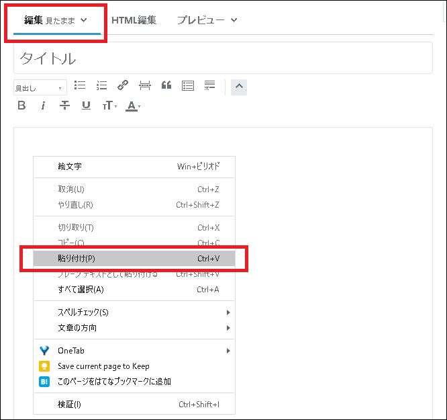The height and width of the screenshot is (420, 447).
Task: Click このページをはてなブックマークに追加
Action: click(x=134, y=382)
